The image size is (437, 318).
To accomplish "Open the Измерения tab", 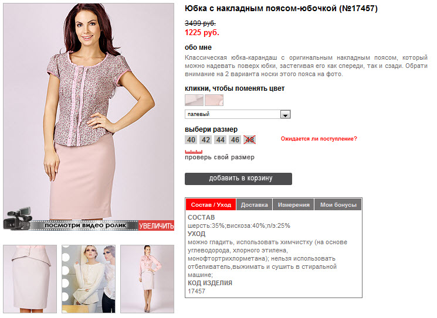I will (293, 205).
